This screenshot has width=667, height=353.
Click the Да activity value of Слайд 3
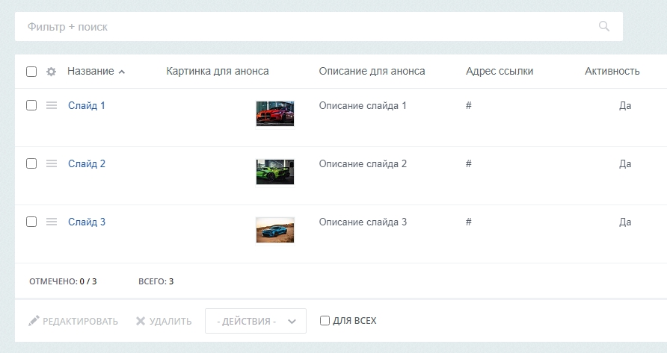[625, 222]
